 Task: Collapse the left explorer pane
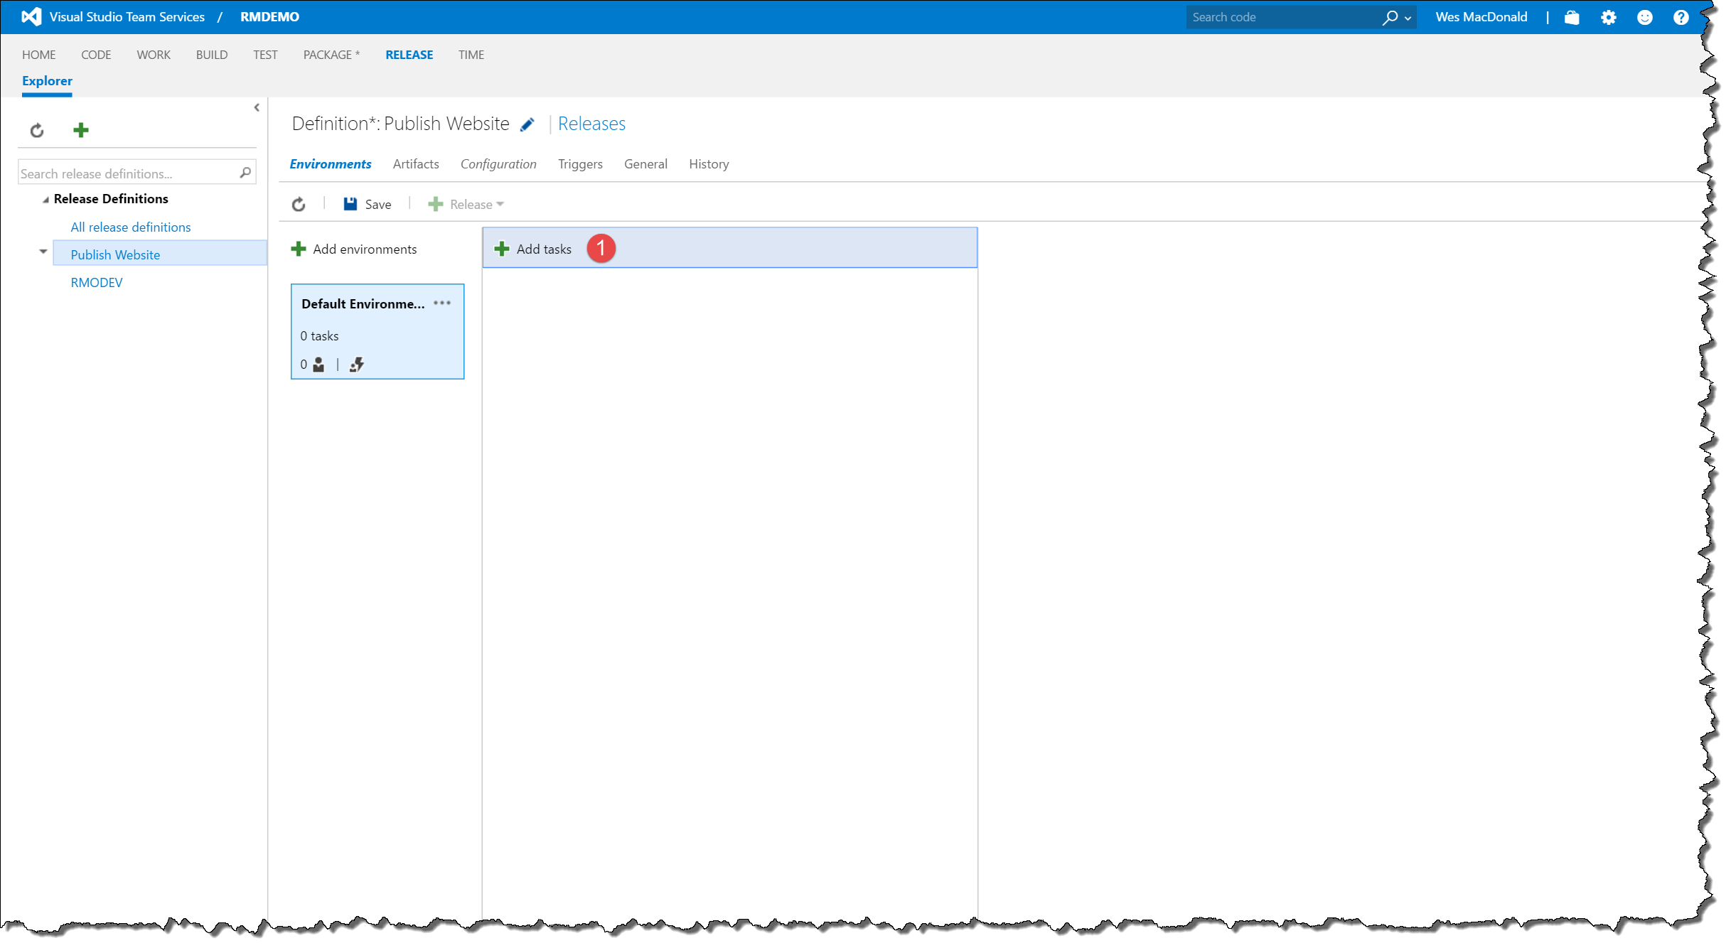click(257, 108)
